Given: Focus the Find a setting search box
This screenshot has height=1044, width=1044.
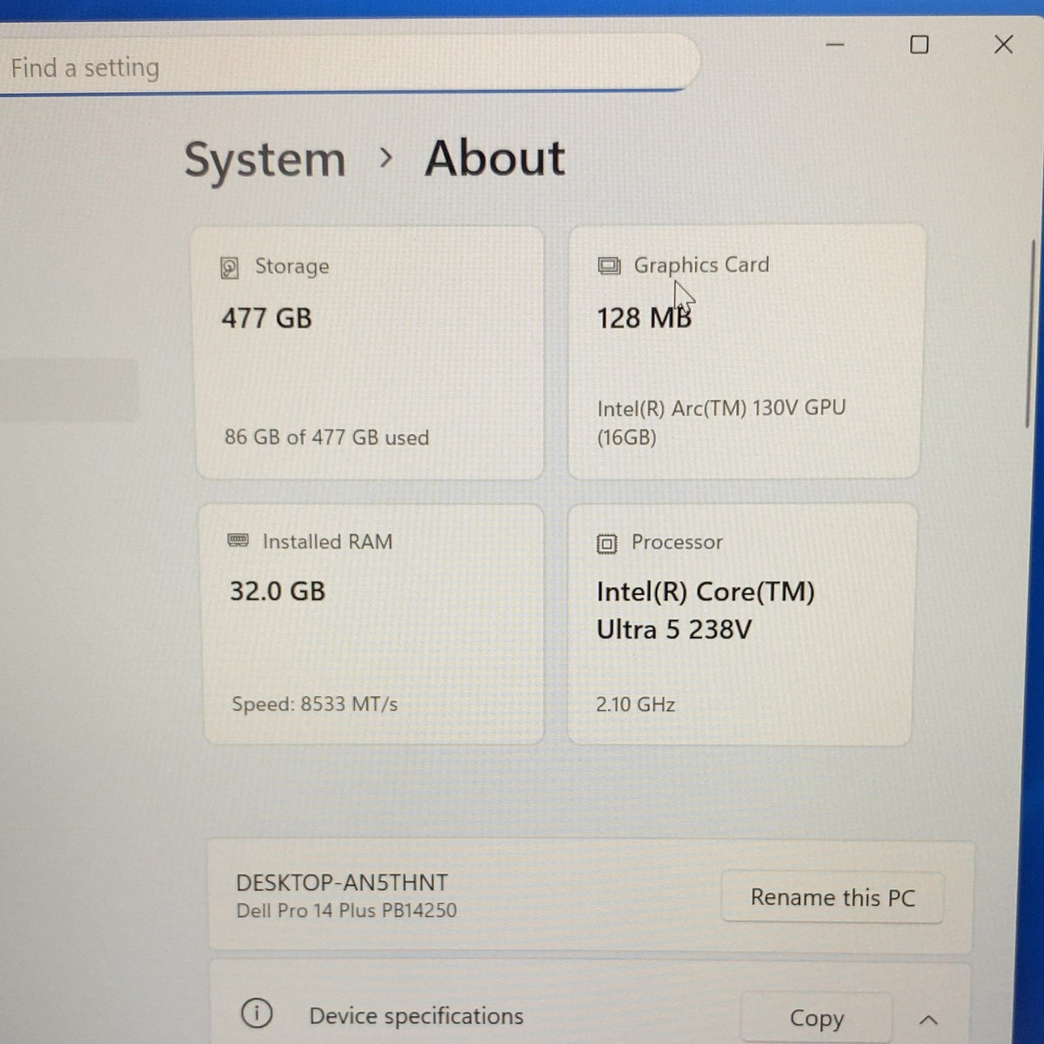Looking at the screenshot, I should coord(348,65).
